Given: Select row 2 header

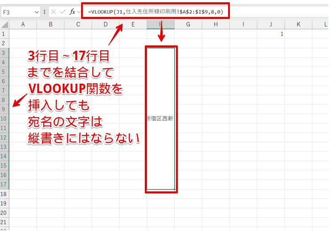Looking at the screenshot, I should 4,43.
